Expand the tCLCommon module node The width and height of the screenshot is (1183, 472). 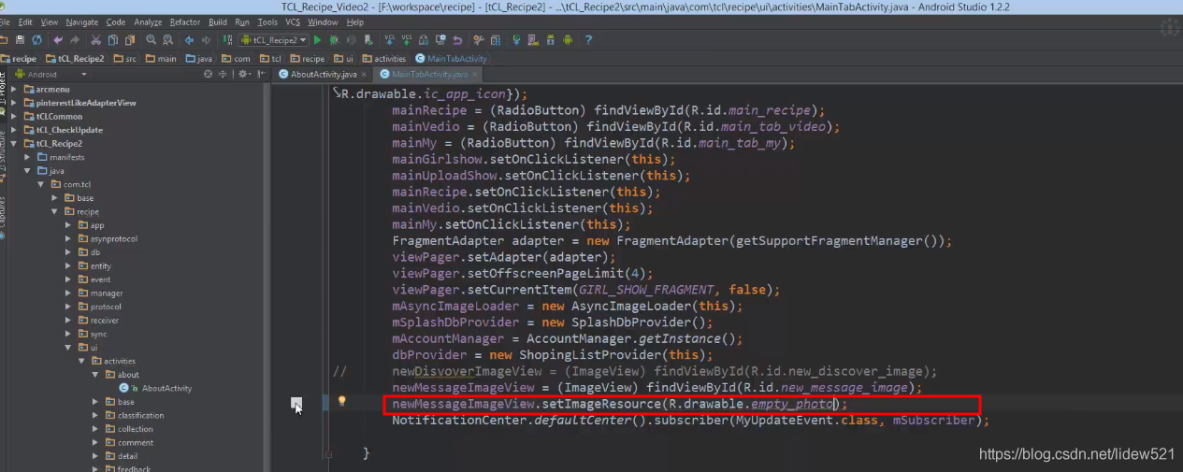[x=14, y=116]
